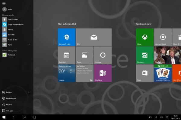Open the Groove-Musik tile

163,37
